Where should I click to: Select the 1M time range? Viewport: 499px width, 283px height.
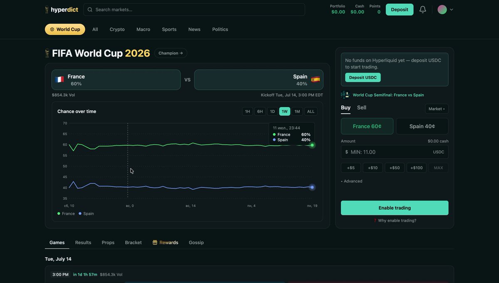(297, 111)
